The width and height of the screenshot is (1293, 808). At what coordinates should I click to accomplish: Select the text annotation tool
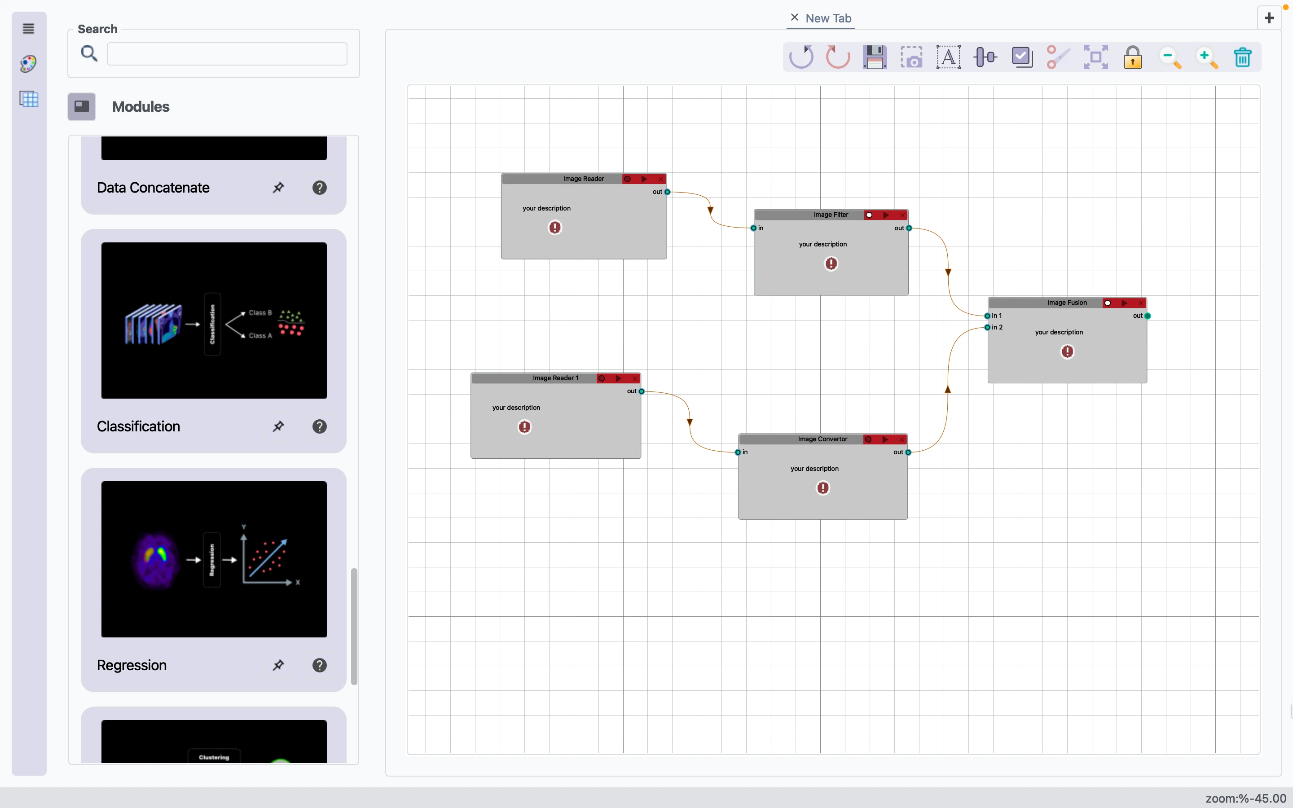[x=948, y=57]
